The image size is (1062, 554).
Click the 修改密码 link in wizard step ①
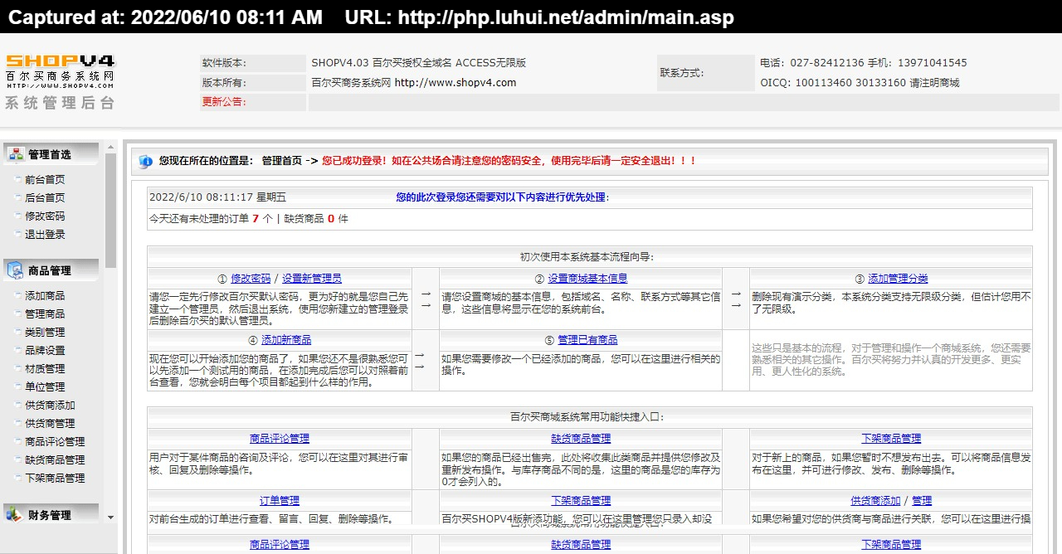click(x=251, y=278)
